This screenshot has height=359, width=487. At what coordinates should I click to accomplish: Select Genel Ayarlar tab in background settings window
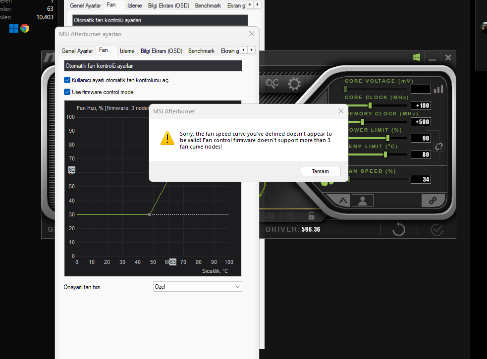(x=85, y=5)
